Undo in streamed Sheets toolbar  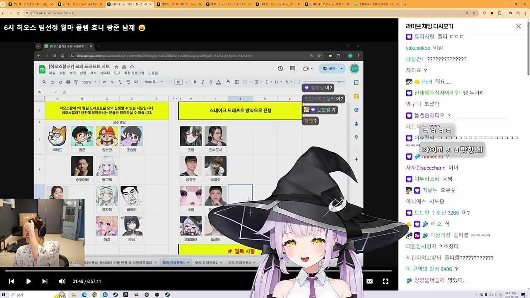click(x=53, y=82)
